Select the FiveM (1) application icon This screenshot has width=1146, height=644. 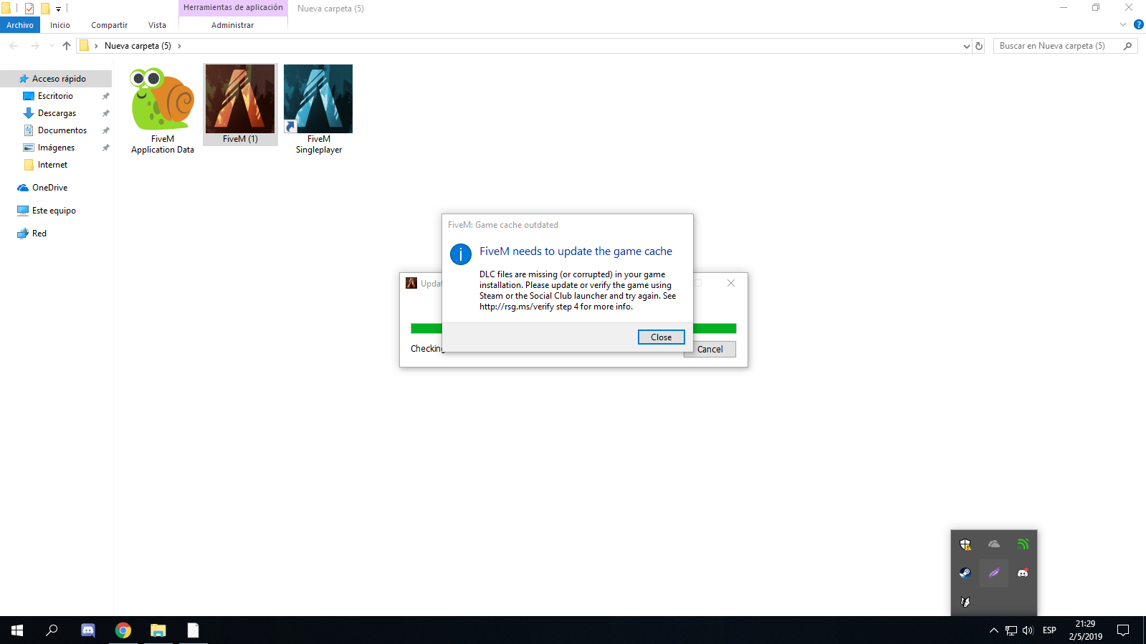coord(240,99)
